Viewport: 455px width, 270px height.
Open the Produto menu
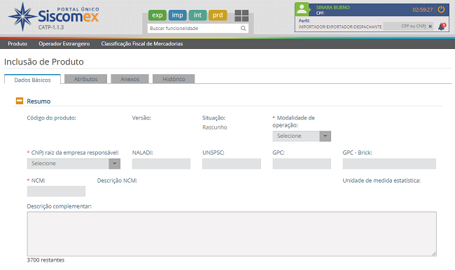coord(17,43)
